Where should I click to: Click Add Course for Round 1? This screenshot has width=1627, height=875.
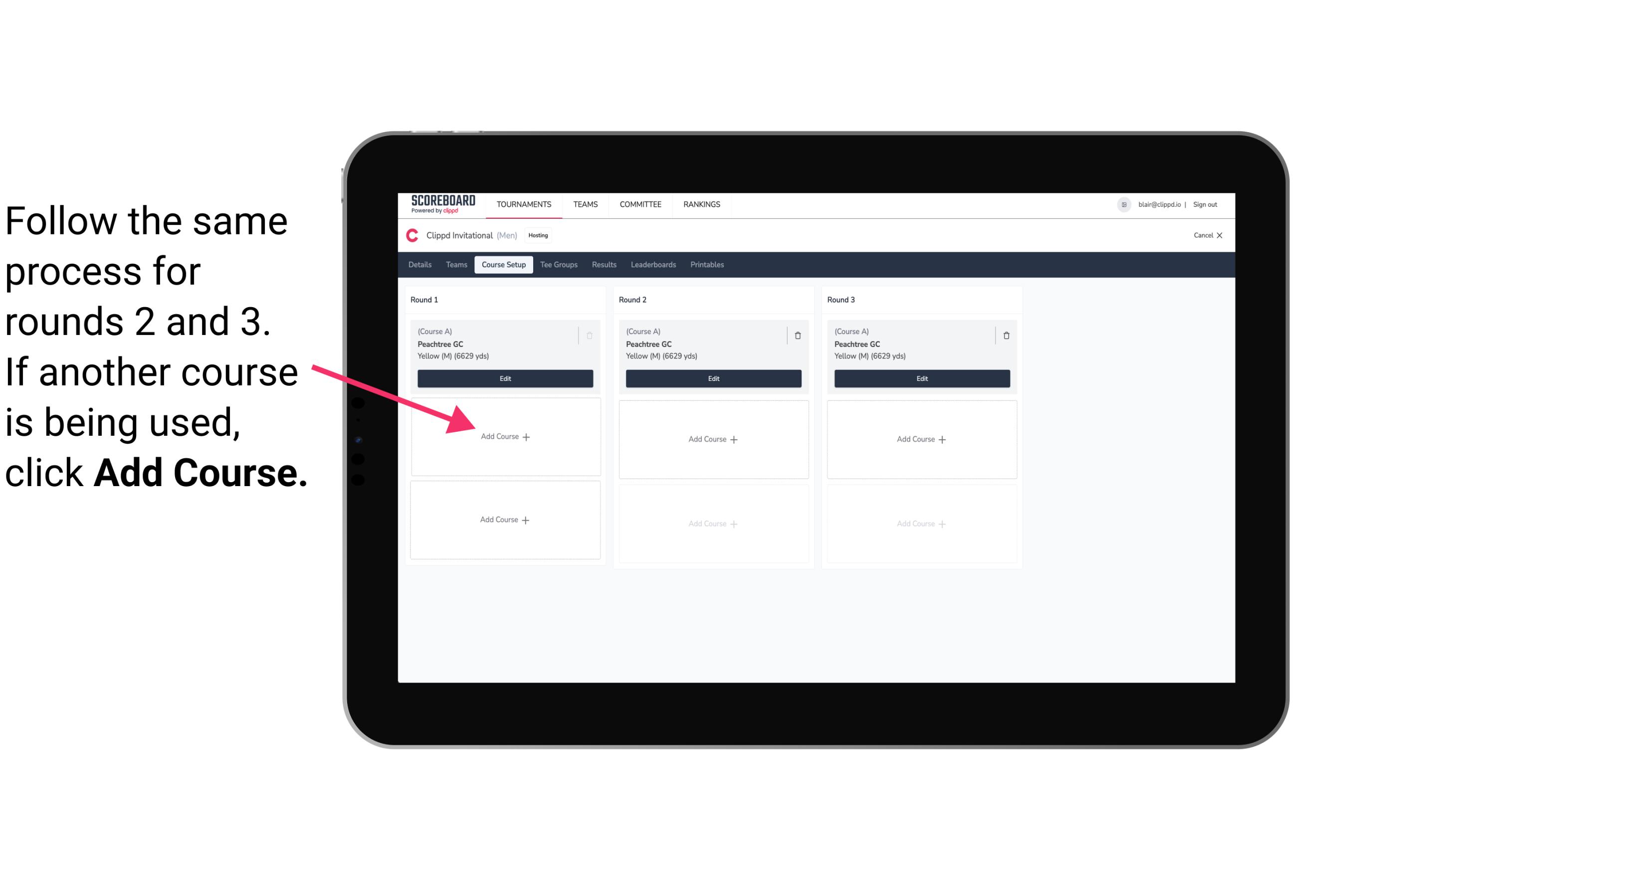click(x=503, y=436)
